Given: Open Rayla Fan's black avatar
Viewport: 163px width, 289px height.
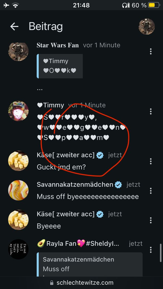Looking at the screenshot, I should point(18,249).
